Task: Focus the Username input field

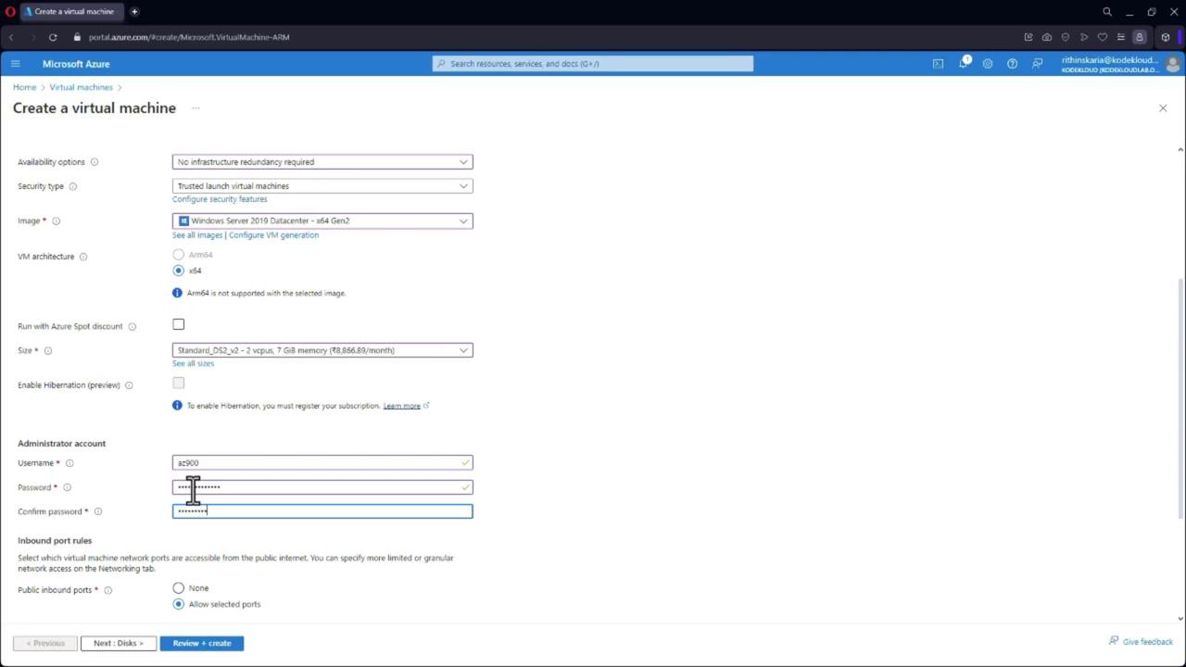Action: [x=322, y=463]
